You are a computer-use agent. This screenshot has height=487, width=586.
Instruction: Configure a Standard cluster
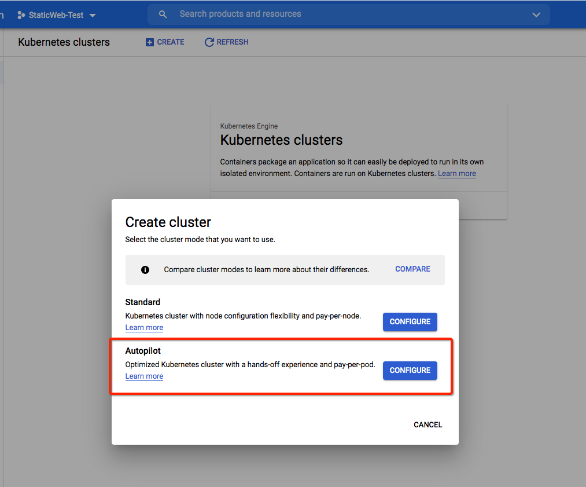(410, 322)
